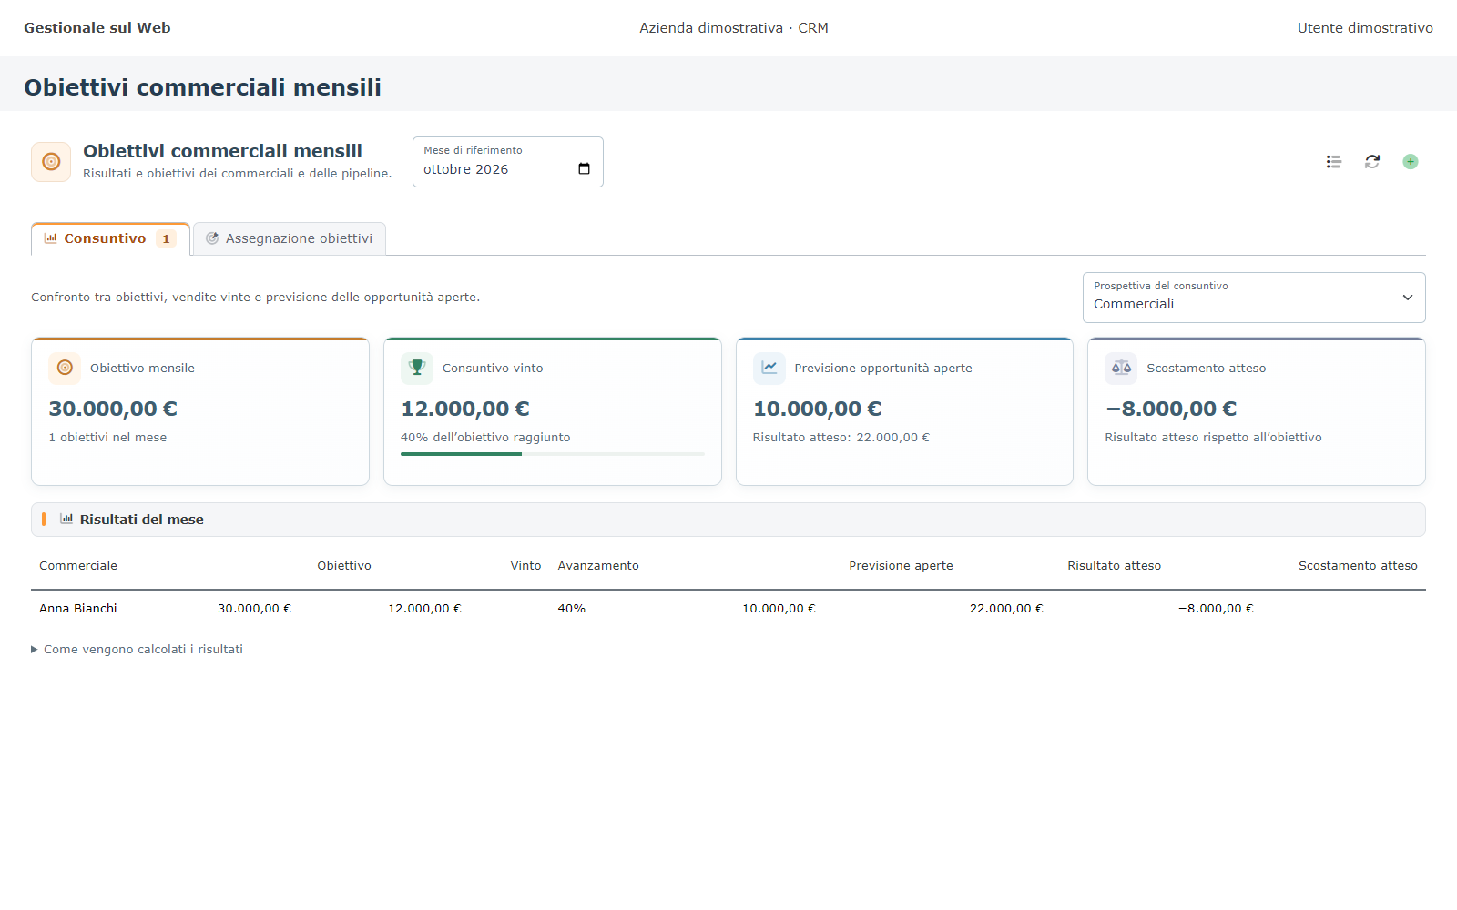Click the balance scale icon on Scostamento atteso card

click(x=1121, y=368)
